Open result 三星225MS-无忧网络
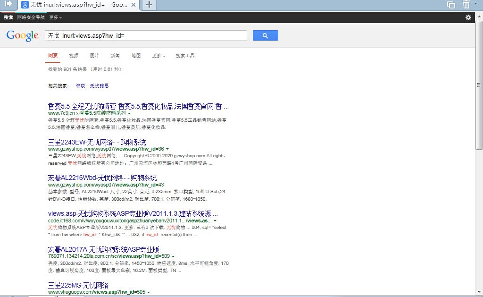Screen dimensions: 483x297 [x=78, y=285]
